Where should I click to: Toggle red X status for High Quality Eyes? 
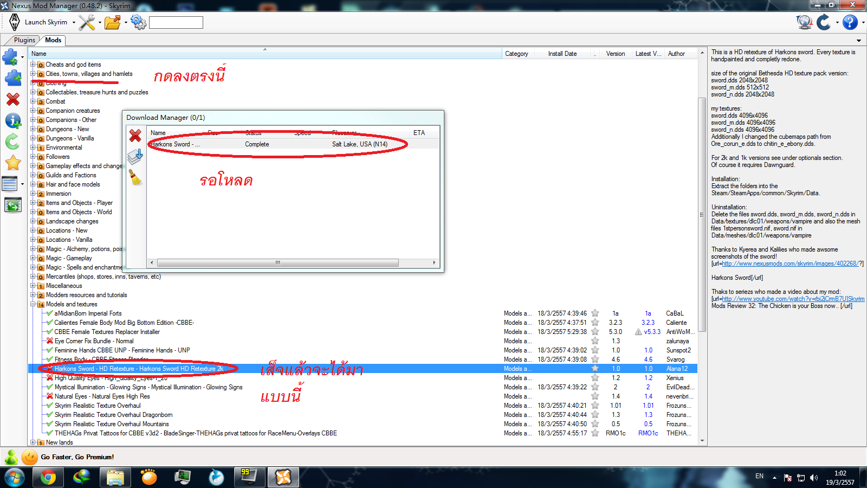click(50, 378)
